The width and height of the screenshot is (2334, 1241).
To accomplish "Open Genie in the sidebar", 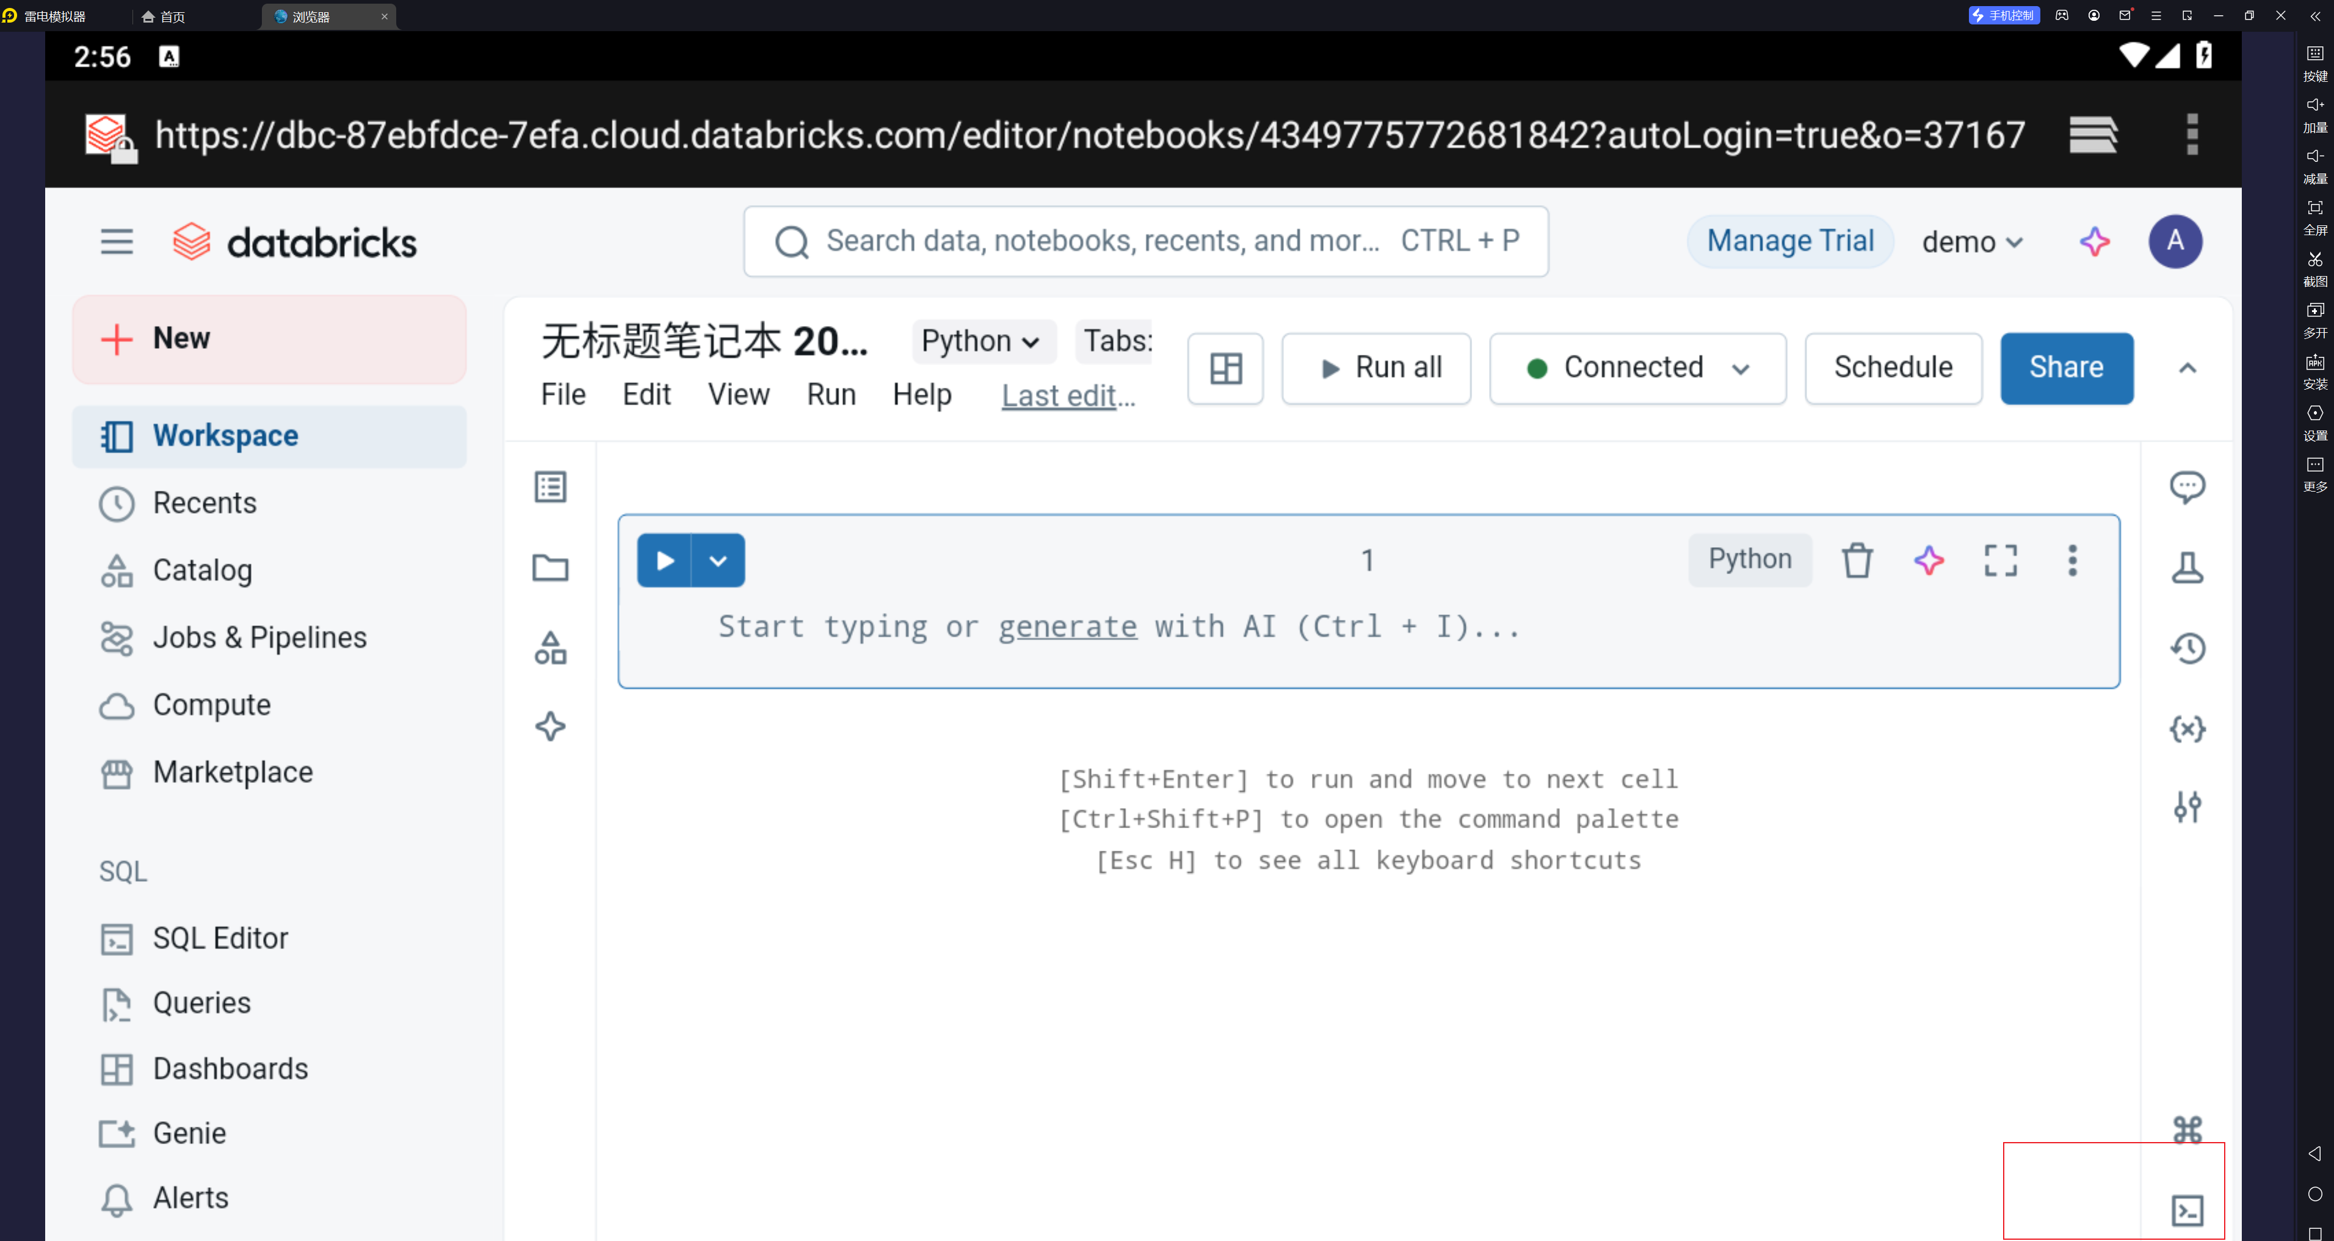I will coord(269,1133).
